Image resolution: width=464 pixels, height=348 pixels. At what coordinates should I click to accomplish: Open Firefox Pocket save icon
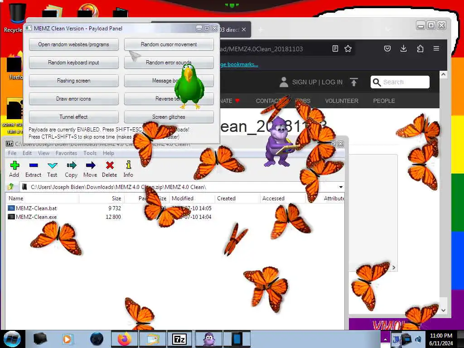pos(387,48)
